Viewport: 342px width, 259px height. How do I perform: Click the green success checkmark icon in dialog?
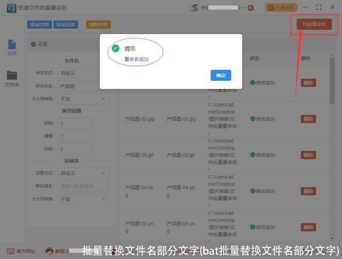point(115,48)
